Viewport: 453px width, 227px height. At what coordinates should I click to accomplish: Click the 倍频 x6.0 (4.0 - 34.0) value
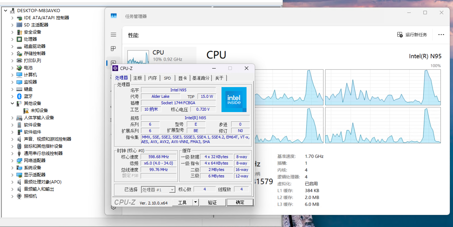pos(159,163)
